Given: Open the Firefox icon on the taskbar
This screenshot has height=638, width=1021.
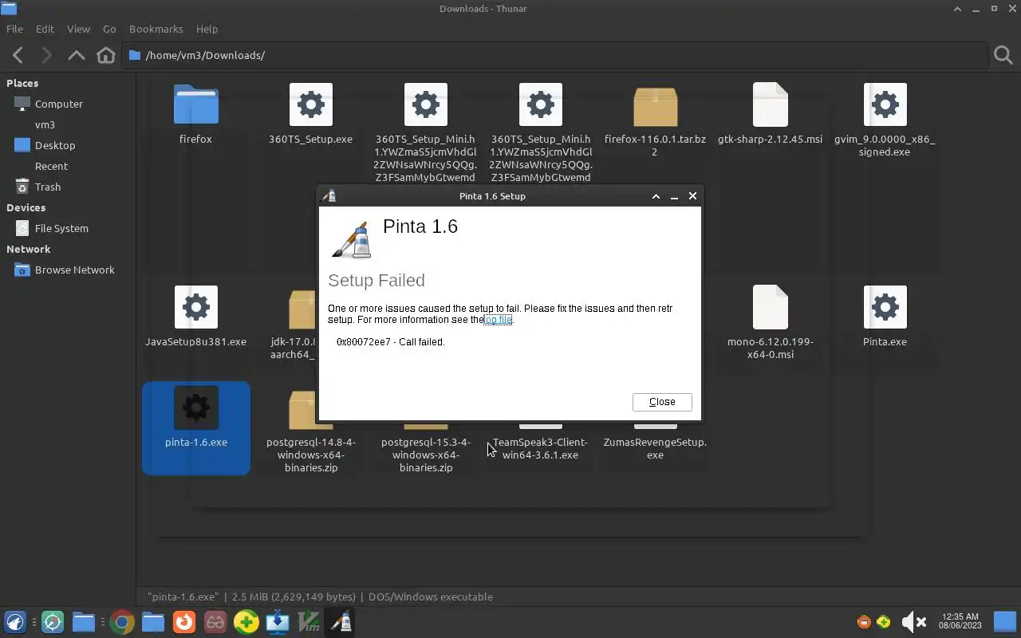Looking at the screenshot, I should (x=184, y=622).
